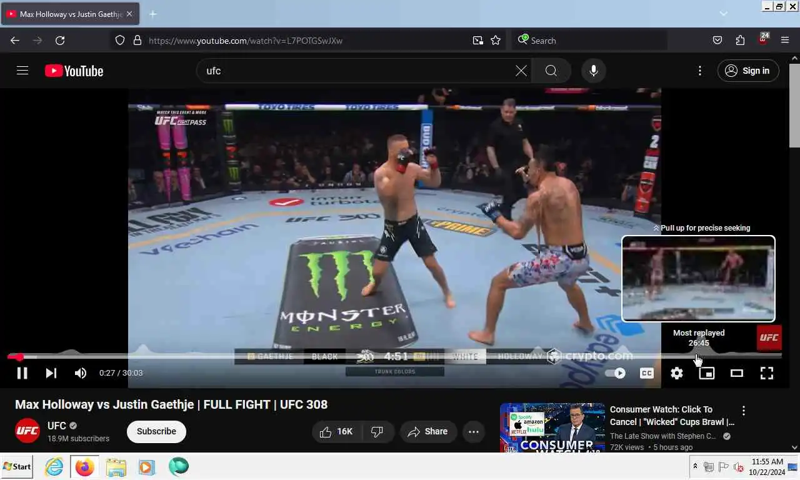Image resolution: width=800 pixels, height=480 pixels.
Task: Click the URL address bar
Action: coord(306,41)
